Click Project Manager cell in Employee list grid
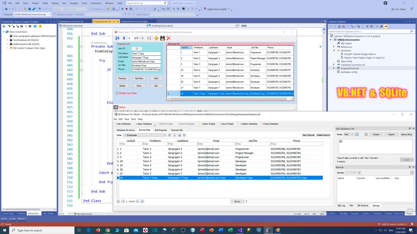This screenshot has height=234, width=417. click(x=258, y=58)
